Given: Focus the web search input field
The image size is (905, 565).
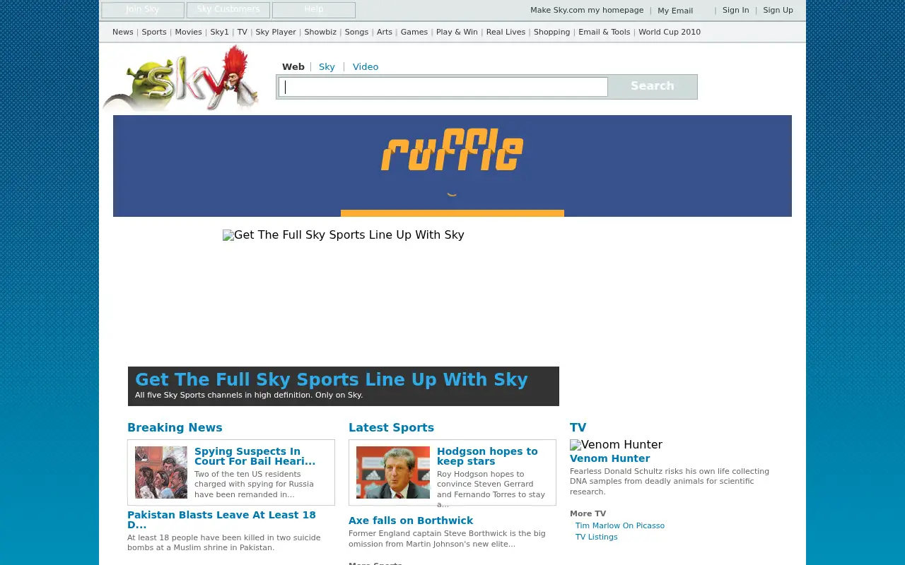Looking at the screenshot, I should pyautogui.click(x=443, y=87).
